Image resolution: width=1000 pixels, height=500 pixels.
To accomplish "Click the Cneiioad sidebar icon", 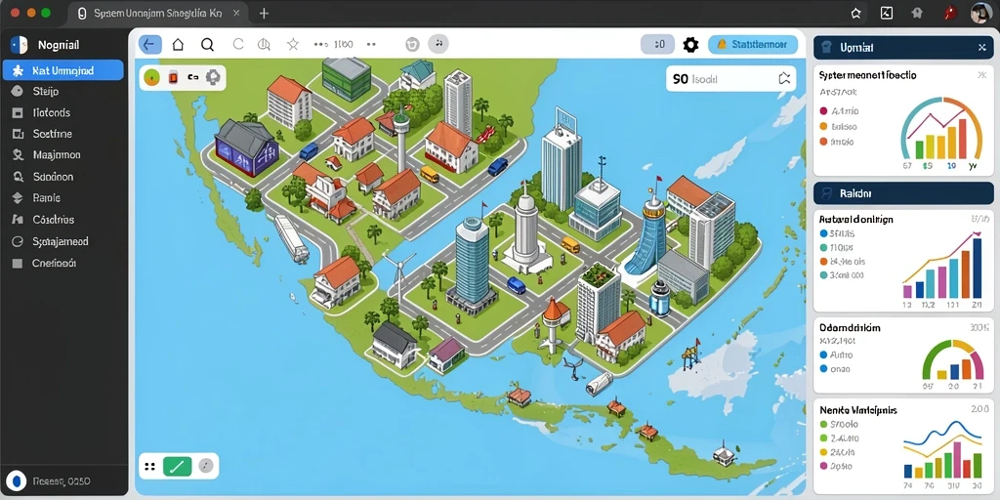I will (18, 263).
